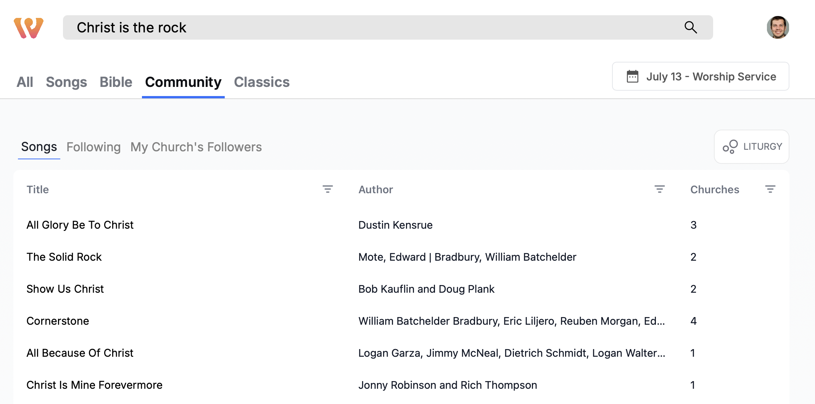The image size is (815, 404).
Task: Open the Churches column filter icon
Action: [770, 189]
